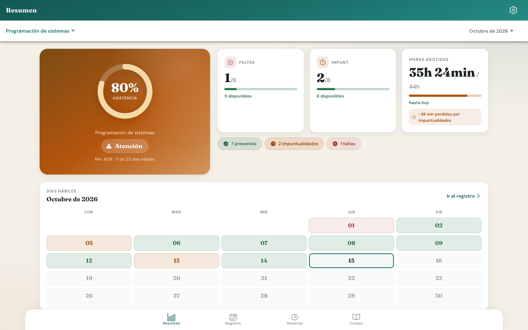This screenshot has width=528, height=330.
Task: Open the Historial tab label
Action: click(x=295, y=323)
